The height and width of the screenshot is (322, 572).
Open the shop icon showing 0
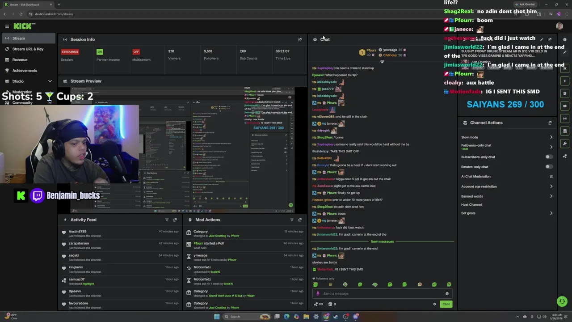coord(332,304)
